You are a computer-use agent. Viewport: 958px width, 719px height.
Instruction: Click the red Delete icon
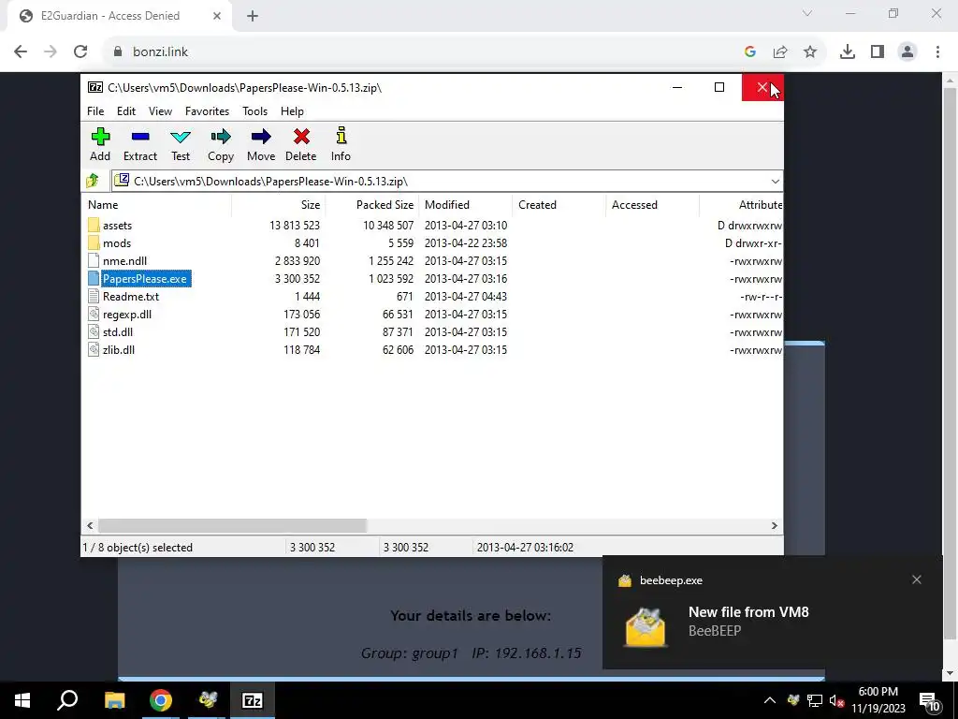pyautogui.click(x=301, y=137)
